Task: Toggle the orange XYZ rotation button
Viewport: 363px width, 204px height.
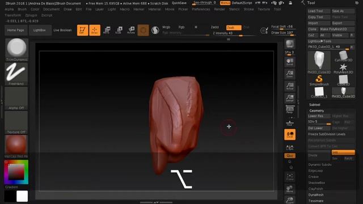Action: tap(290, 156)
